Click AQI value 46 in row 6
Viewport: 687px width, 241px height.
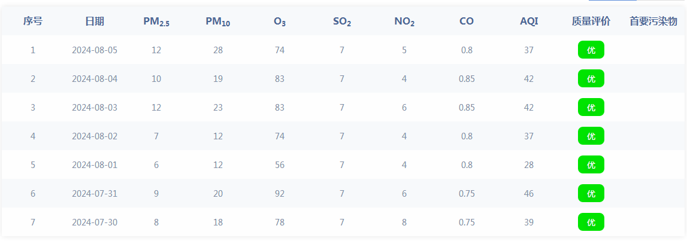click(x=529, y=194)
